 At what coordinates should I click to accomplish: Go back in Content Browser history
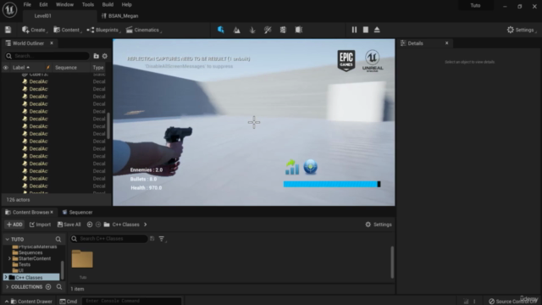click(90, 225)
